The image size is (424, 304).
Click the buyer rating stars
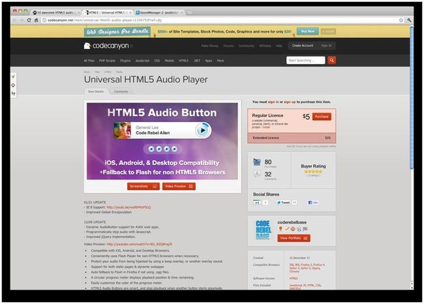point(313,172)
